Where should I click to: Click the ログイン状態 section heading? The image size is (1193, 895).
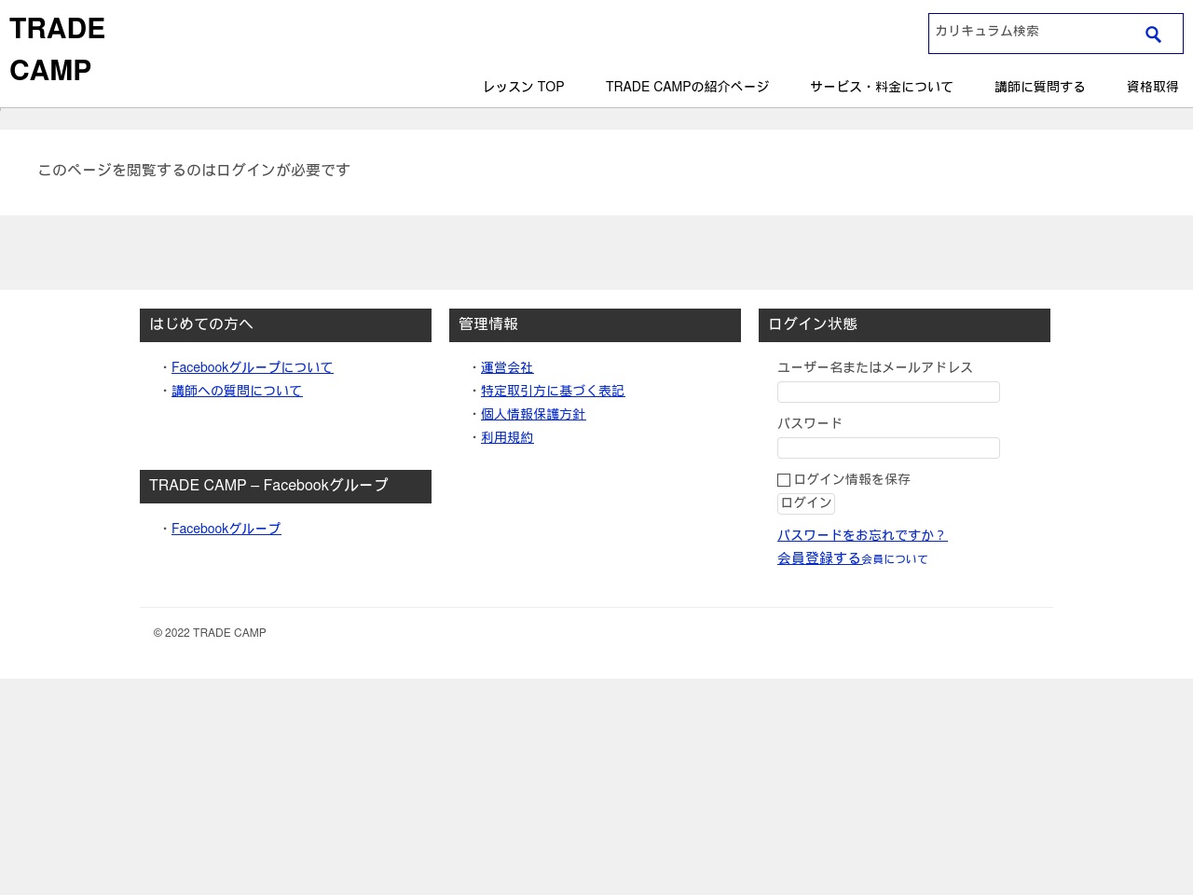904,325
